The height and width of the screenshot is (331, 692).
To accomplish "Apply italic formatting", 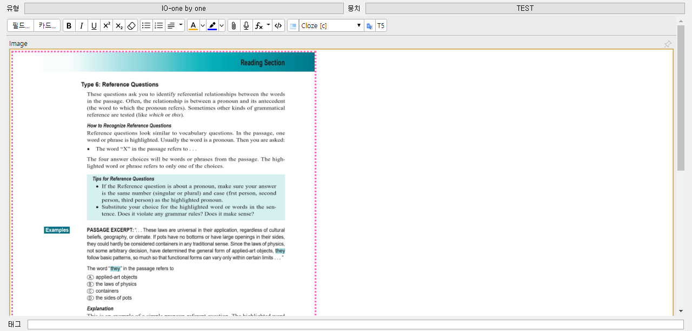I will pos(81,25).
